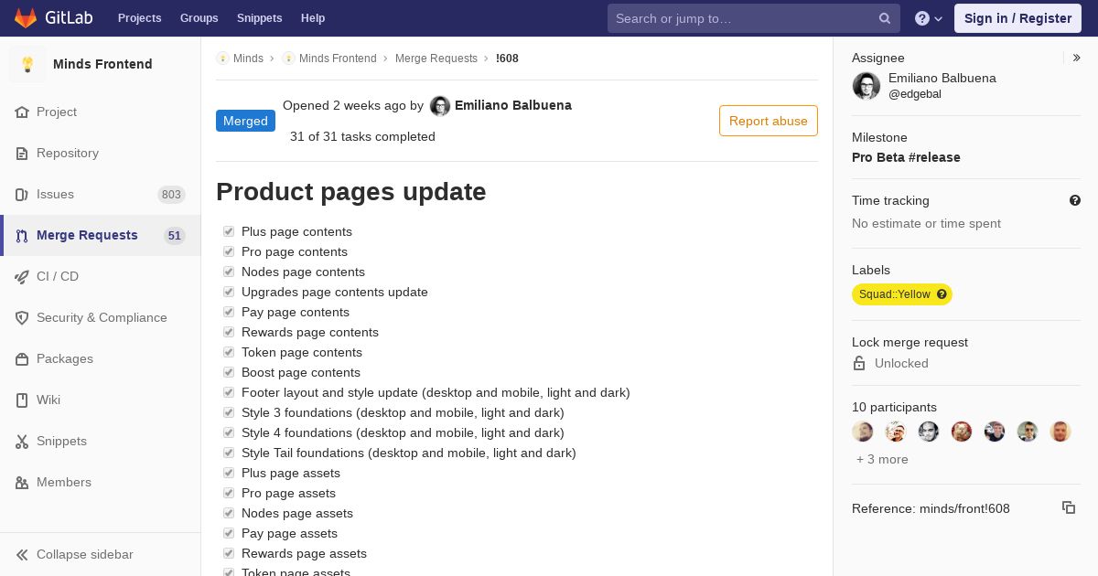Open the Issues sidebar item
1098x576 pixels.
click(101, 194)
